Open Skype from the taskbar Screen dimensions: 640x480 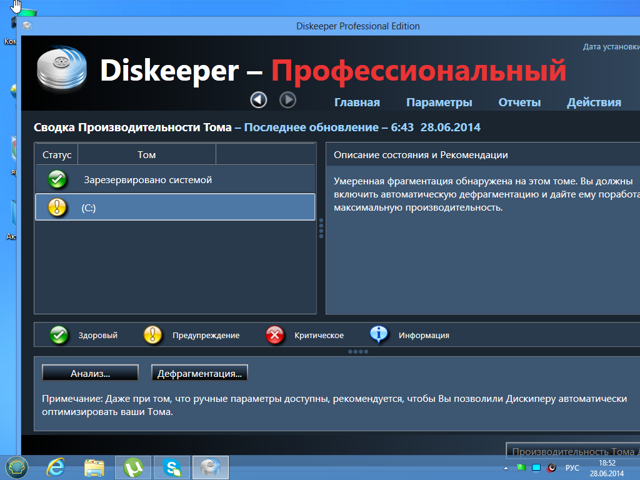pos(172,467)
